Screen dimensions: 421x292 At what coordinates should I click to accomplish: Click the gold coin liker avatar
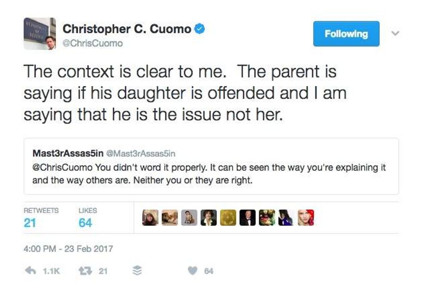point(228,218)
